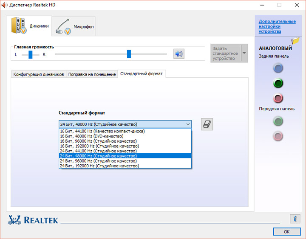Expand the Задать стандартное устройство arrow

click(244, 53)
